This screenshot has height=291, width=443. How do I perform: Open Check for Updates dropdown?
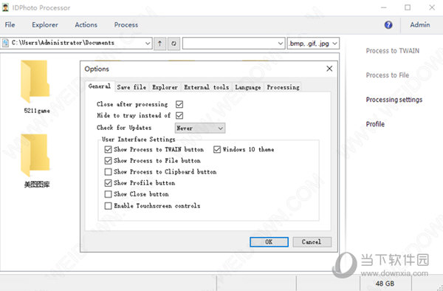200,128
